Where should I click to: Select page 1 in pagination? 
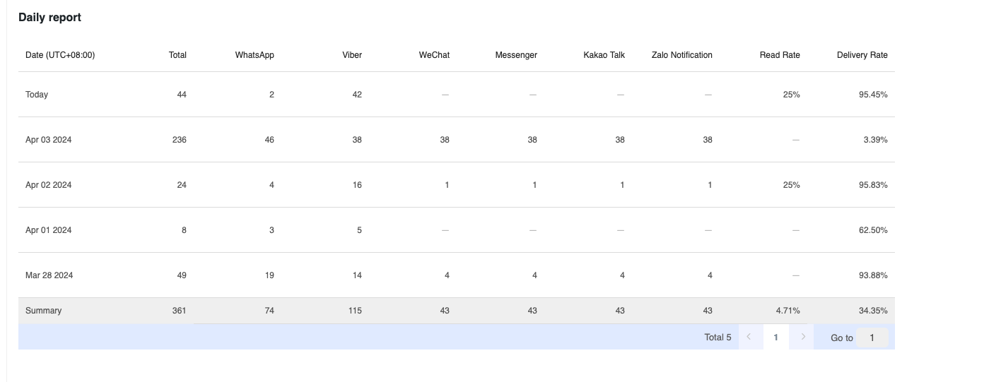(x=775, y=338)
